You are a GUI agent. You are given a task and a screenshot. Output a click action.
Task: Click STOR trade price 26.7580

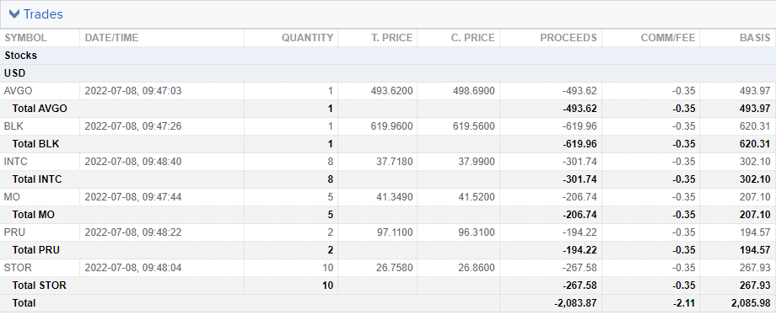coord(395,268)
